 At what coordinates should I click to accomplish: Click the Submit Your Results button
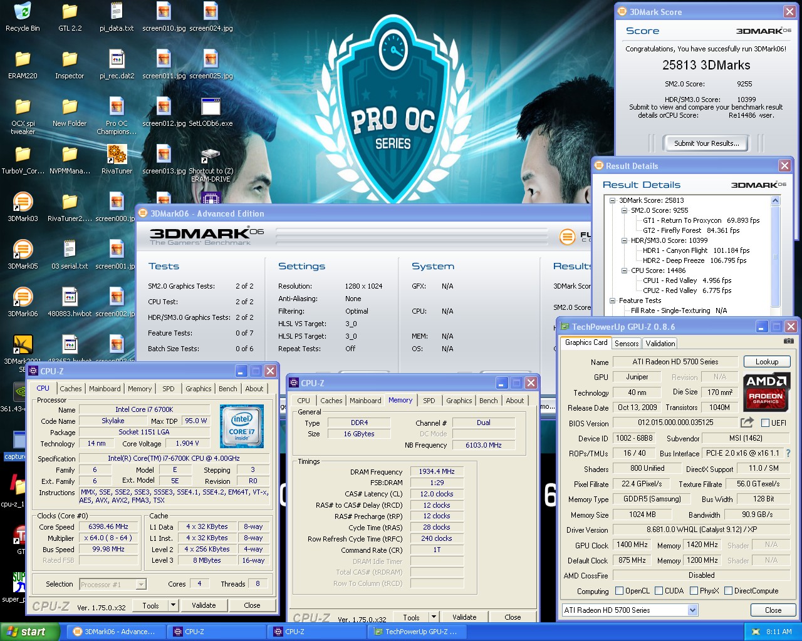point(707,143)
